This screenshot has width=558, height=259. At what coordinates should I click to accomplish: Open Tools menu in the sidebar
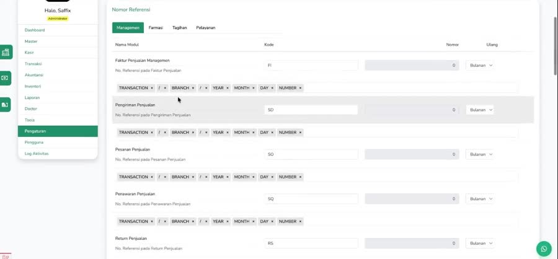(58, 120)
